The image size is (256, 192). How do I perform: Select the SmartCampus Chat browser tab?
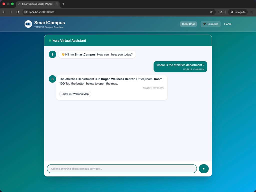[x=38, y=4]
